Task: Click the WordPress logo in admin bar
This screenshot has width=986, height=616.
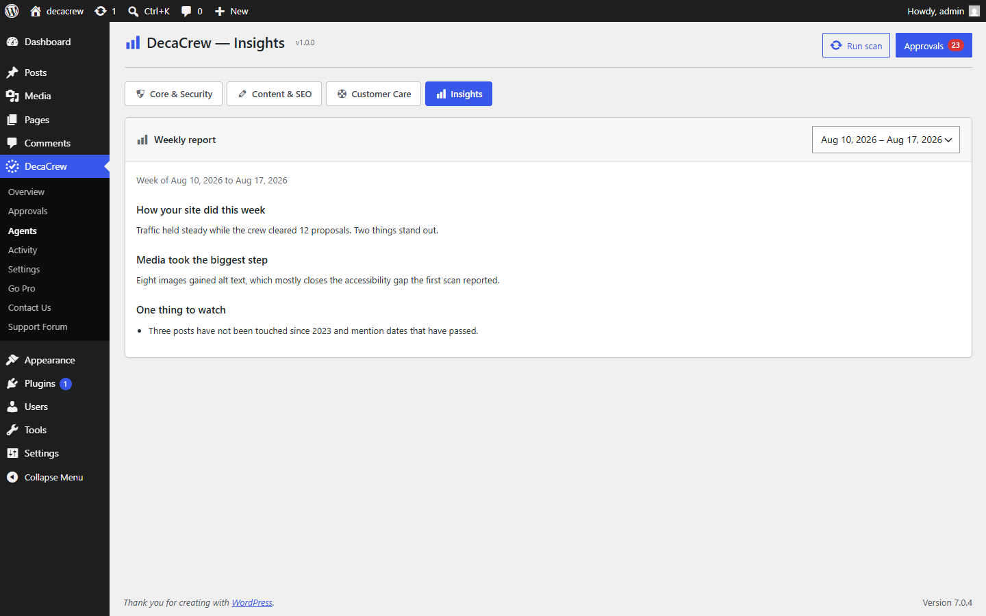Action: pos(12,11)
